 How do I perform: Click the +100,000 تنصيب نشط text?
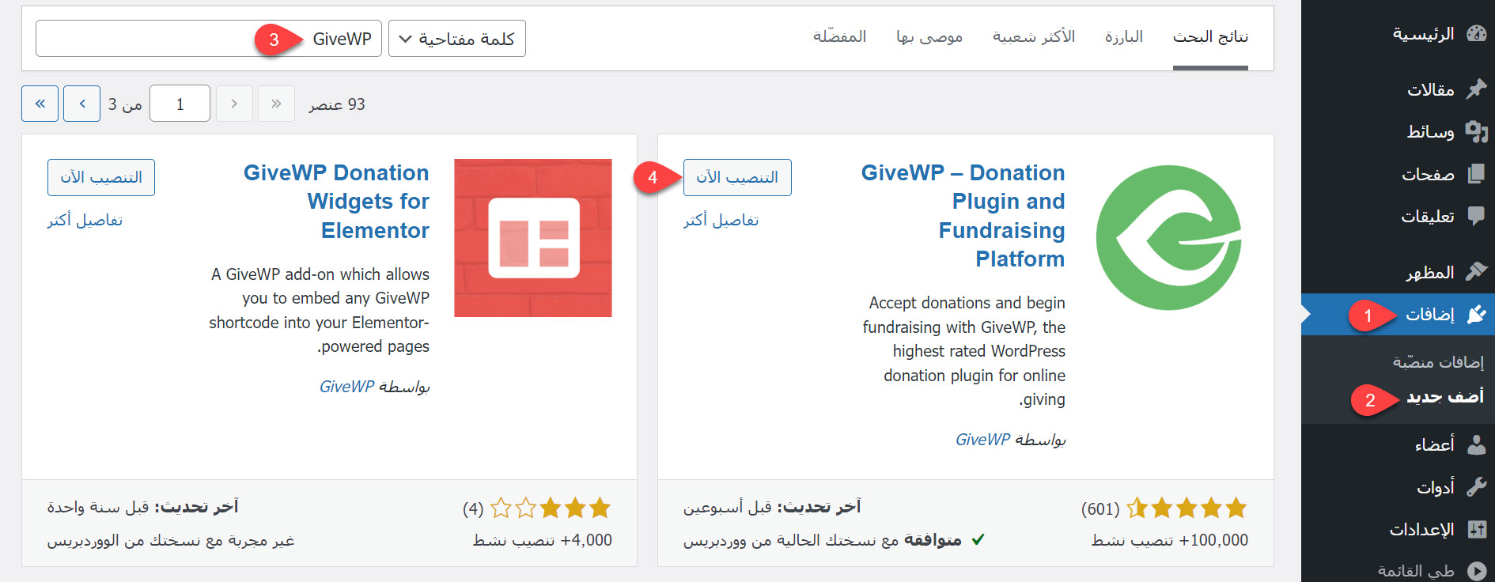pos(1170,540)
